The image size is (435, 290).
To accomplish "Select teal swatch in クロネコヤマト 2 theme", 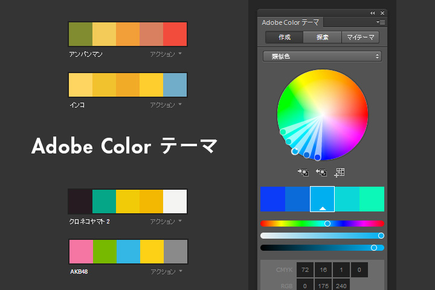I will pyautogui.click(x=104, y=201).
